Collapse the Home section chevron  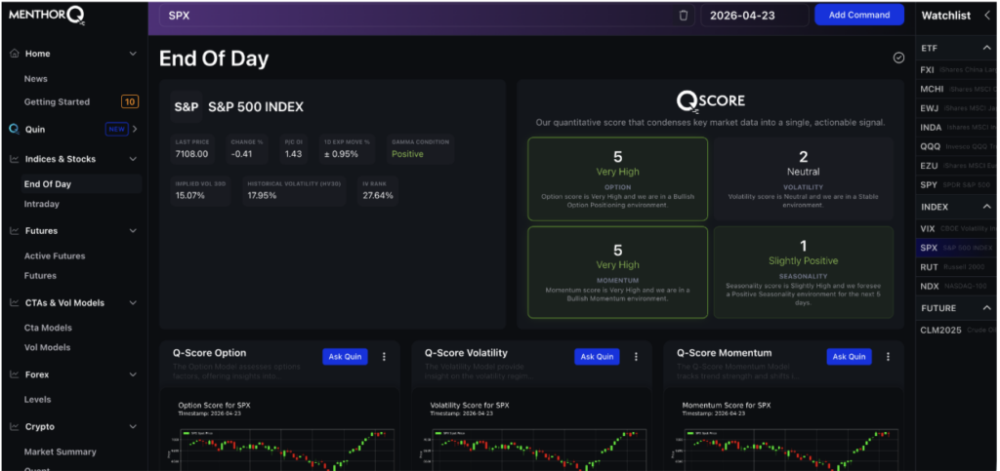tap(133, 54)
